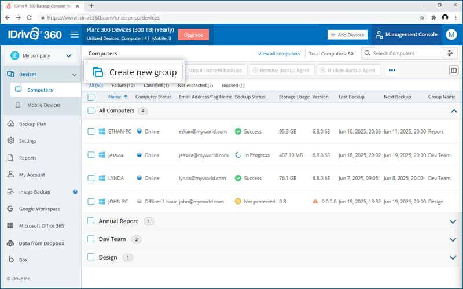This screenshot has width=463, height=289.
Task: Click the Windows icon beside JOHN-PC
Action: pos(102,202)
